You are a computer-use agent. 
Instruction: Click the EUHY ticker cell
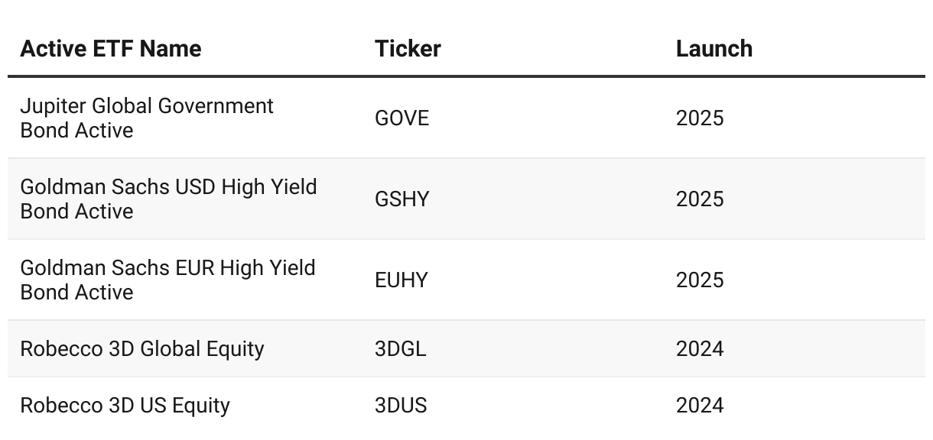[x=401, y=280]
